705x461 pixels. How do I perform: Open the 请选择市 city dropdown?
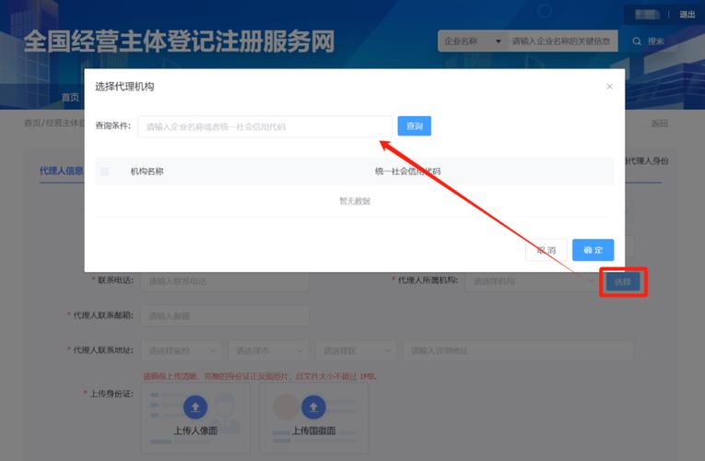(268, 350)
